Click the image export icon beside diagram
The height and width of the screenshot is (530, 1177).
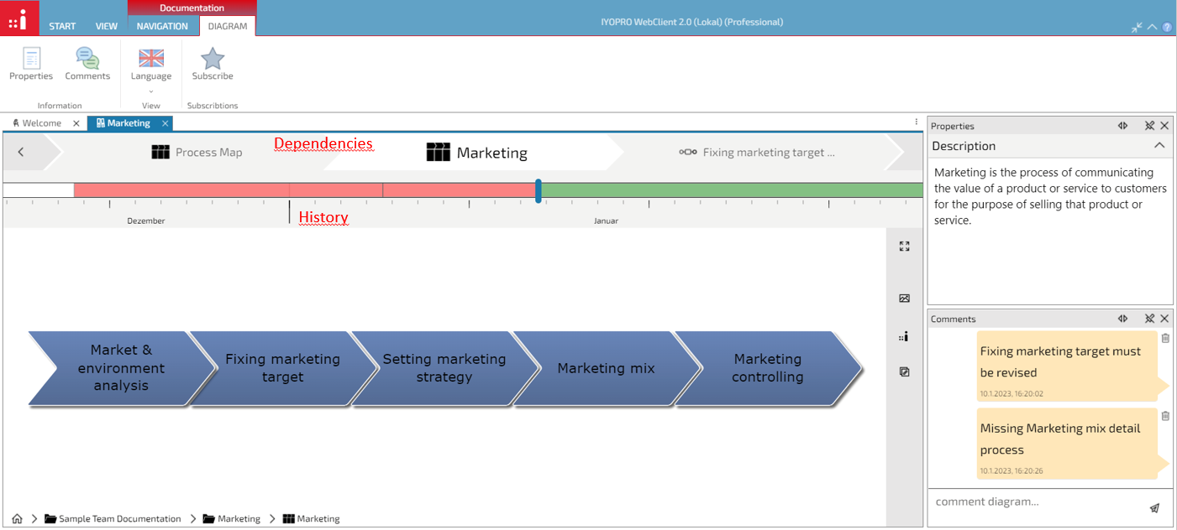point(904,299)
